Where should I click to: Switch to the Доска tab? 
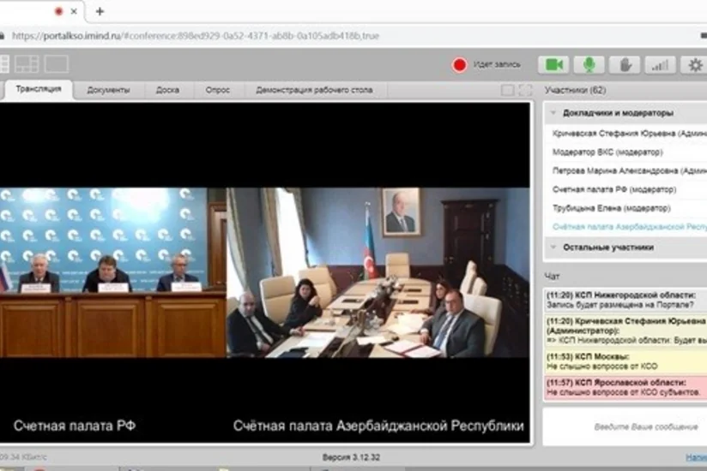coord(167,90)
